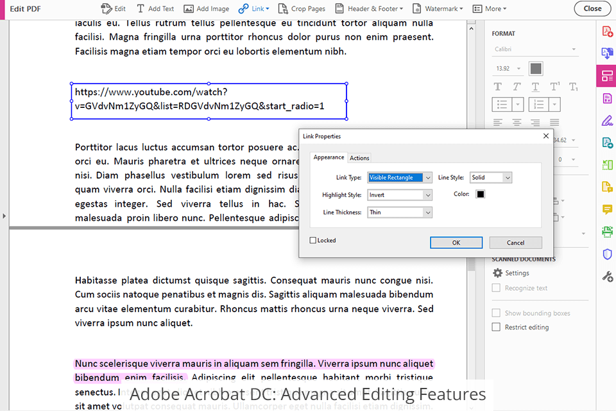Open the Watermark menu
This screenshot has height=411, width=616.
(x=438, y=8)
